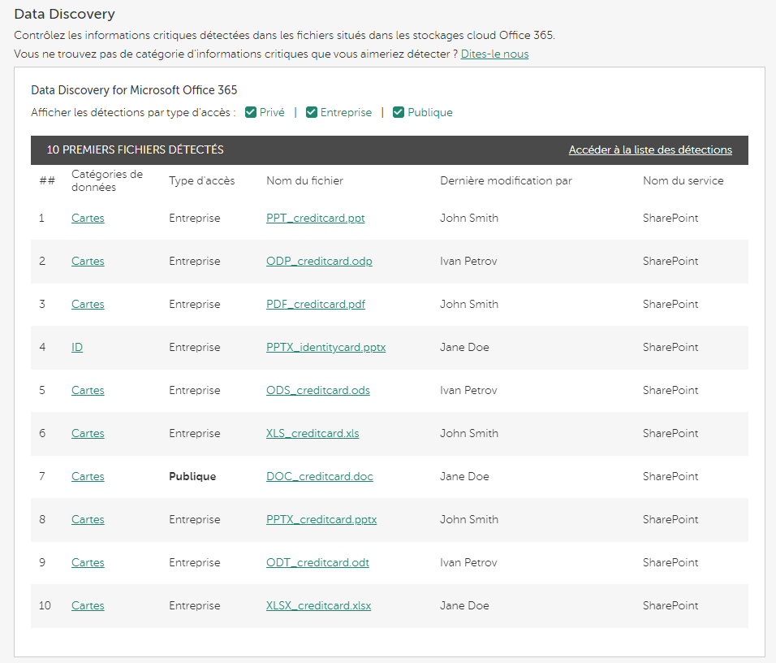This screenshot has width=776, height=663.
Task: Open the ID data category link
Action: click(x=77, y=348)
